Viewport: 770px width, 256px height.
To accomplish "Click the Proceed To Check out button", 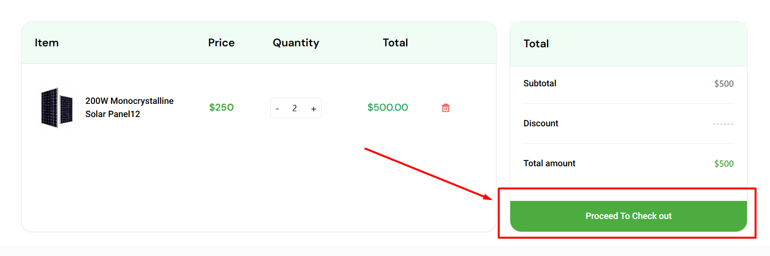I will pyautogui.click(x=629, y=216).
